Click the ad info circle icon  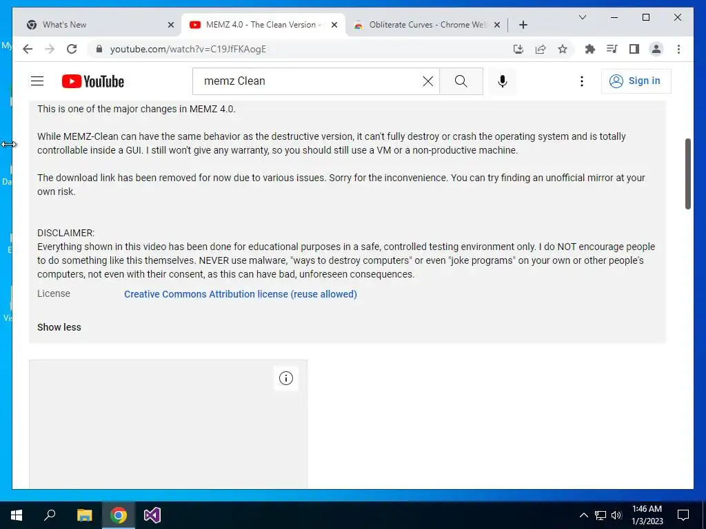286,378
